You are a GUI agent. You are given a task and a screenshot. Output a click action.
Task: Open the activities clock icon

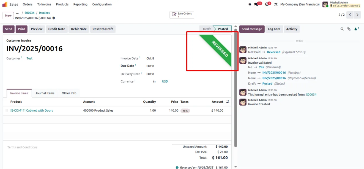pos(267,4)
